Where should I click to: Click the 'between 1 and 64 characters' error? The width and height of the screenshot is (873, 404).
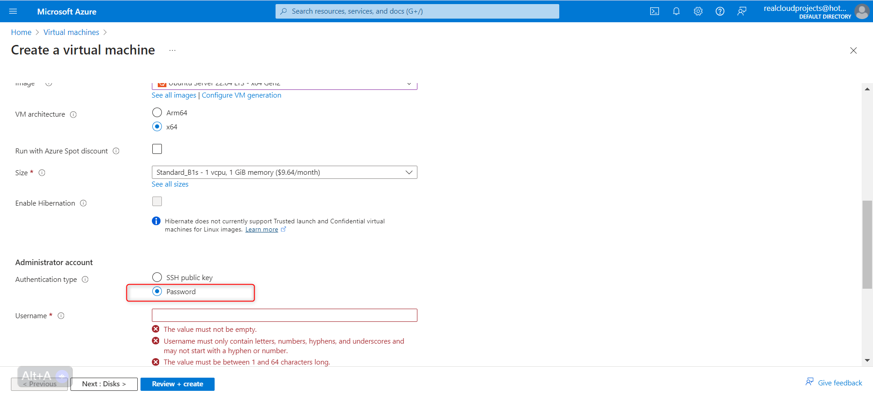click(x=247, y=362)
